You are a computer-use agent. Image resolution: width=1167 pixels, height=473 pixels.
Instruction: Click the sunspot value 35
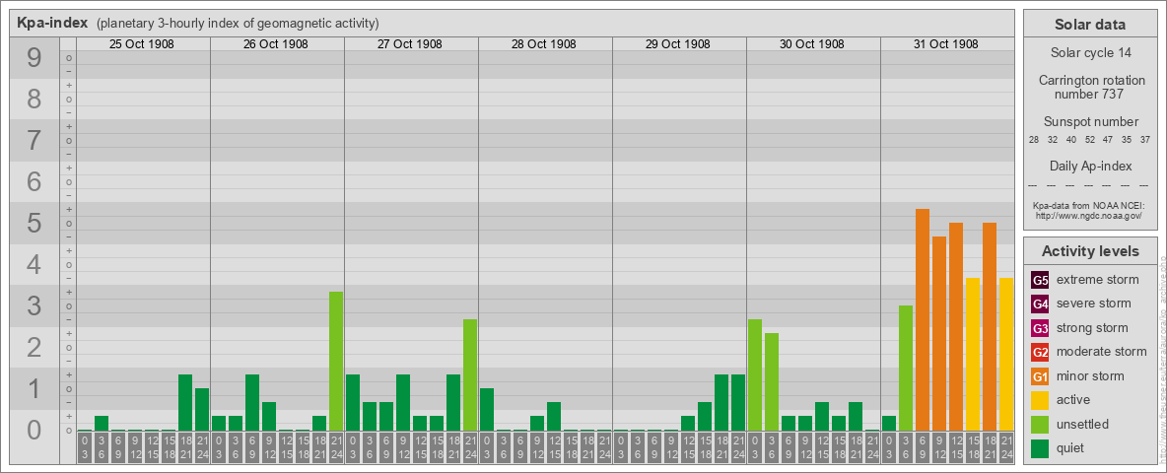[1127, 140]
